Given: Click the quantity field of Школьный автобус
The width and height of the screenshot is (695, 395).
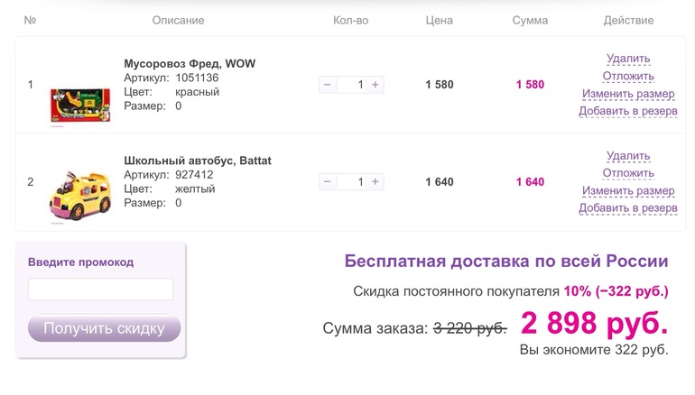Looking at the screenshot, I should (x=351, y=182).
